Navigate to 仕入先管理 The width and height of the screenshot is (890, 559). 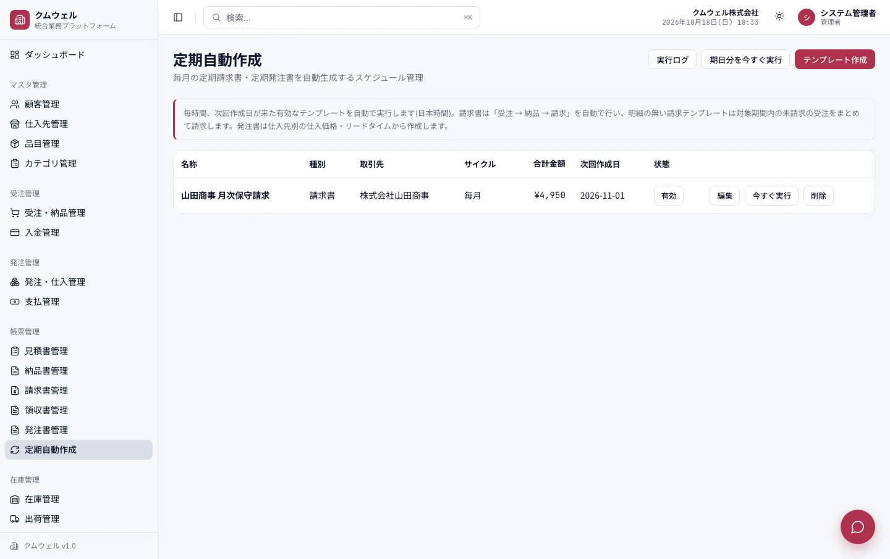(x=78, y=124)
